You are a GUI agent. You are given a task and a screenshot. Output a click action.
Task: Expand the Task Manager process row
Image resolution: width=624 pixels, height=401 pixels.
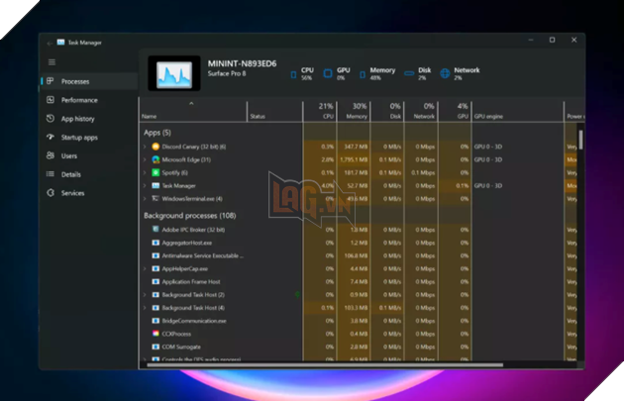click(x=145, y=186)
